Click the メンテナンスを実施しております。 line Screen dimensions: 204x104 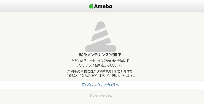100,65
